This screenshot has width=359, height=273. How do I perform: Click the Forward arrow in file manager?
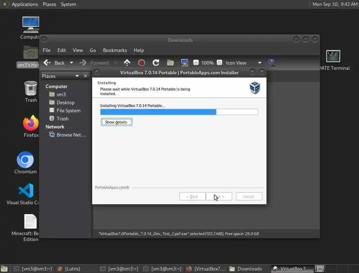[x=83, y=62]
